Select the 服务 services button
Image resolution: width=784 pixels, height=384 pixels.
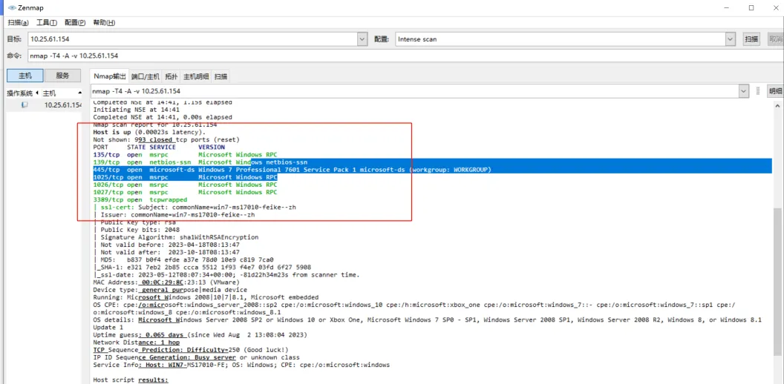tap(62, 76)
